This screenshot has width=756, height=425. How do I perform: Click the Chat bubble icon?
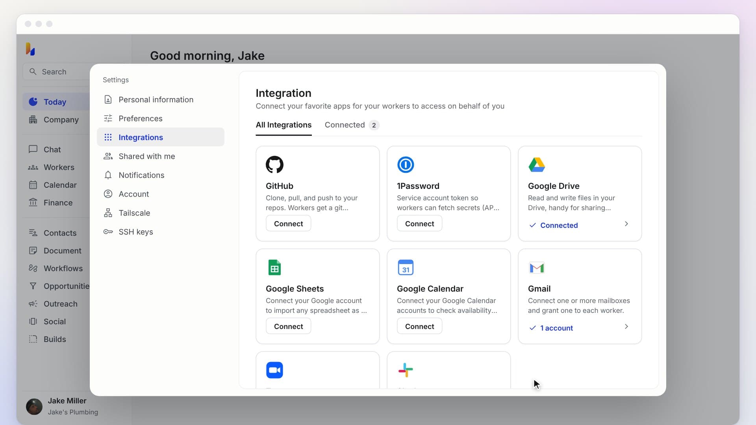[x=33, y=149]
